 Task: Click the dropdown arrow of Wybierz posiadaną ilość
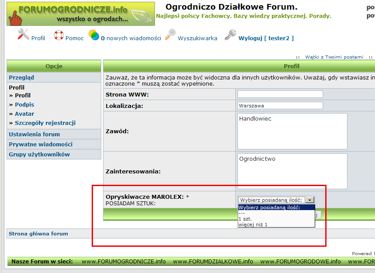click(310, 200)
